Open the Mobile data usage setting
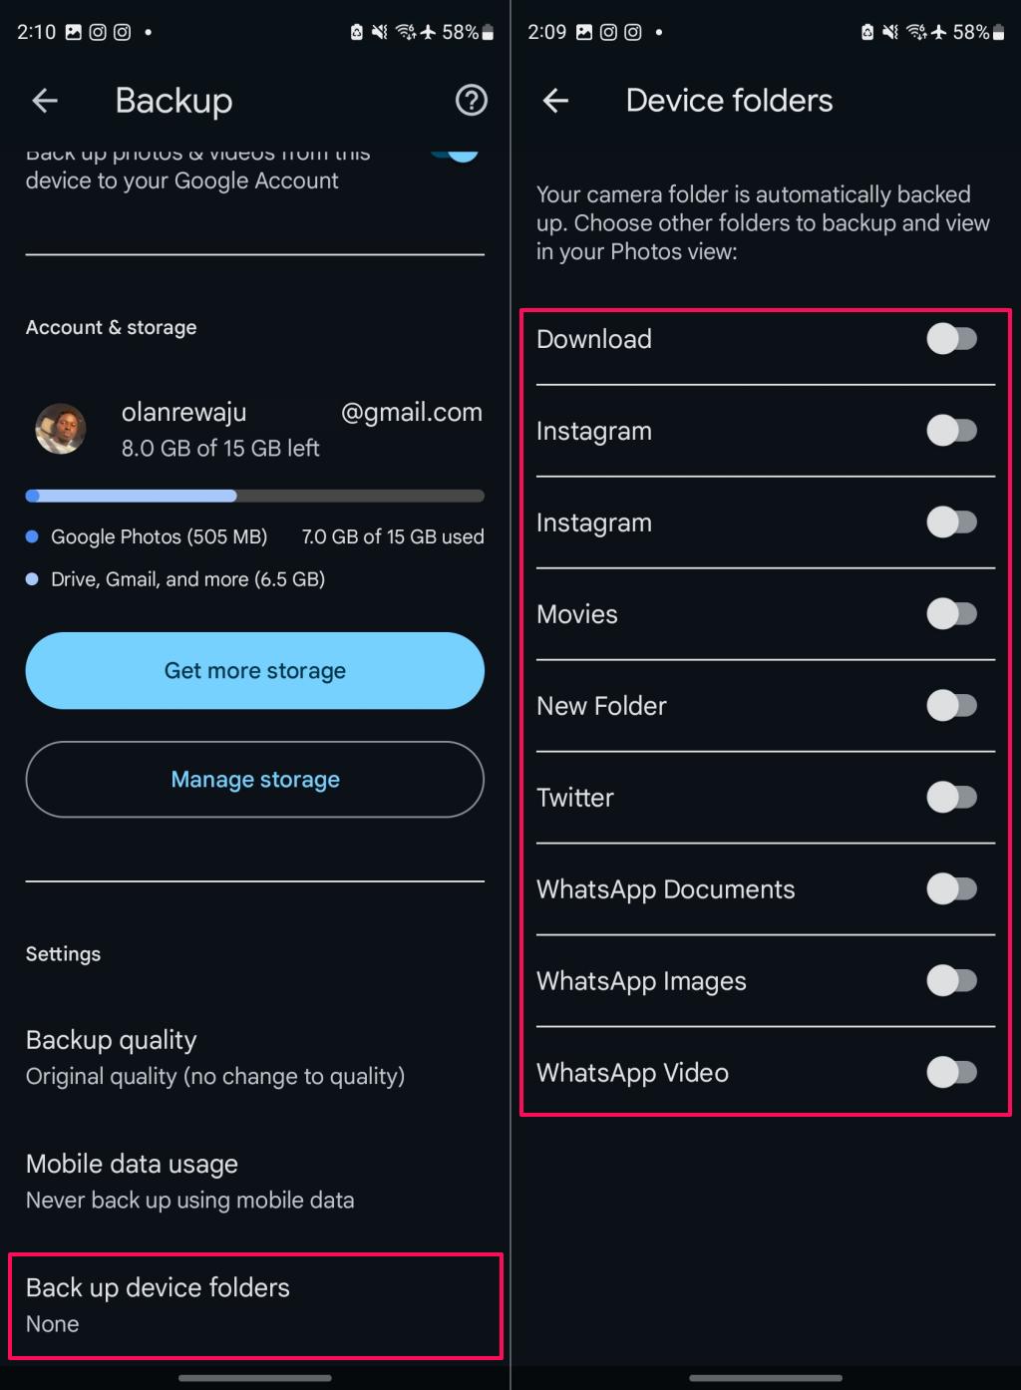Image resolution: width=1021 pixels, height=1390 pixels. pyautogui.click(x=255, y=1182)
